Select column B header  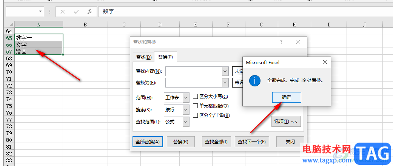(85, 24)
